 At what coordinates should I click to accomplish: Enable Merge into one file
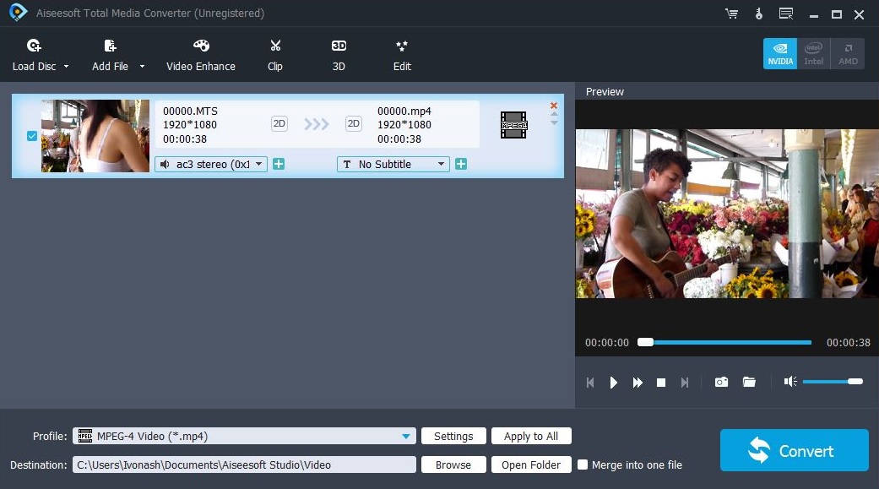coord(582,465)
